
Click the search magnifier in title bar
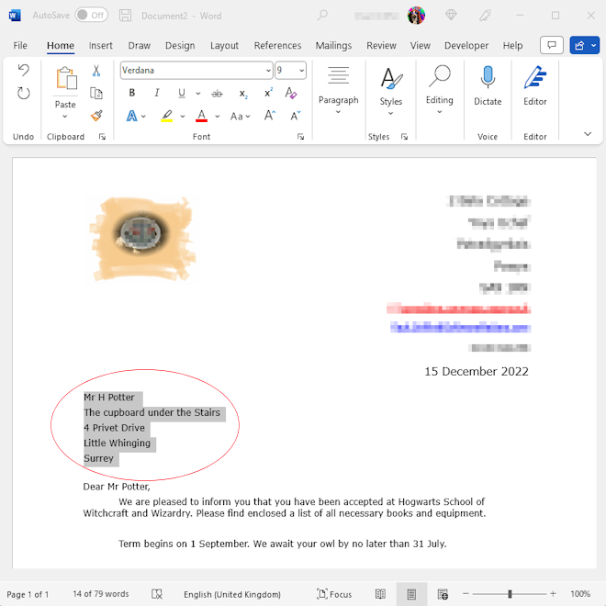(x=322, y=16)
